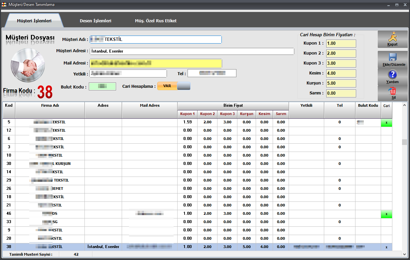Select the row with Kod 28

(198, 239)
